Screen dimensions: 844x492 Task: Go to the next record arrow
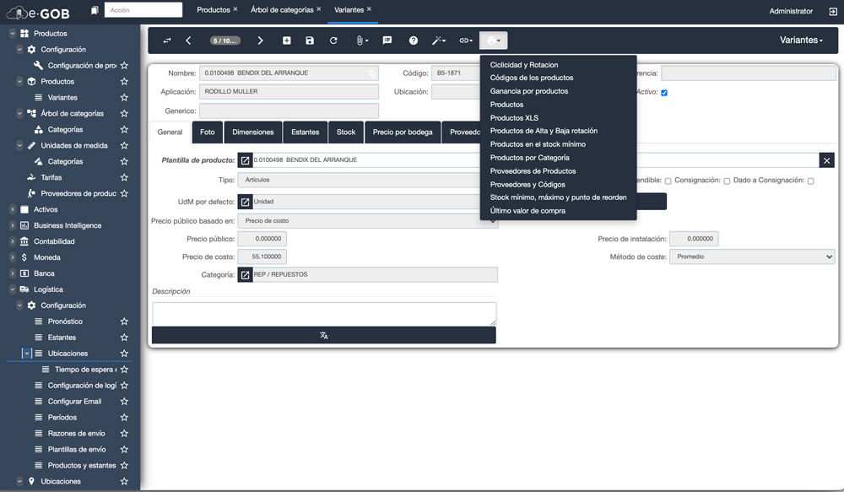260,41
